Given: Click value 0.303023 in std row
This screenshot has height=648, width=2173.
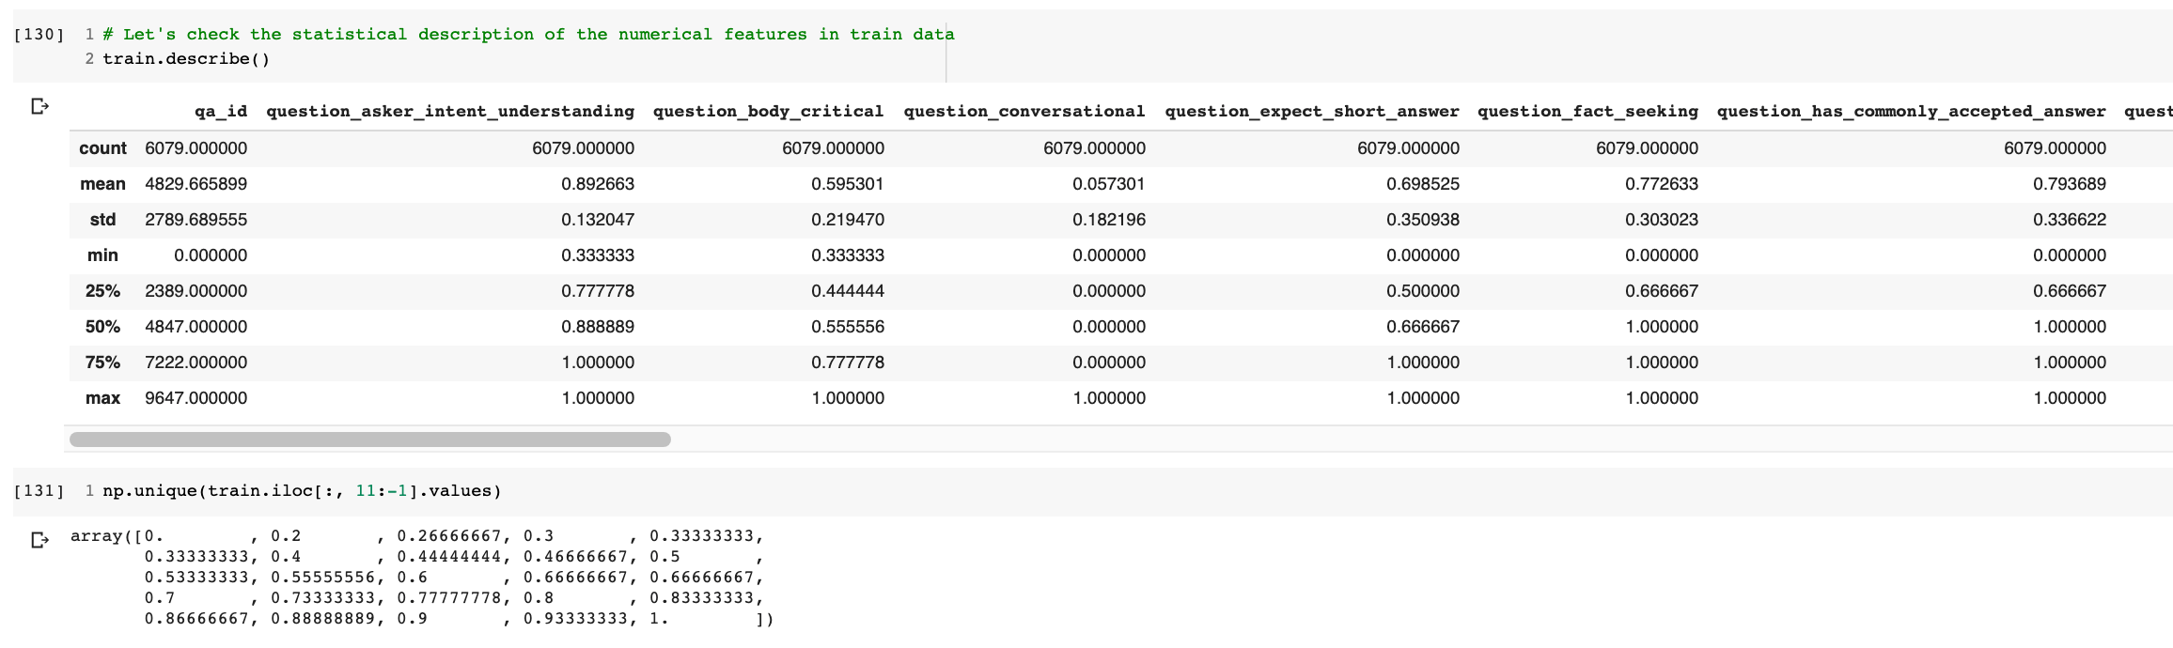Looking at the screenshot, I should point(1662,220).
